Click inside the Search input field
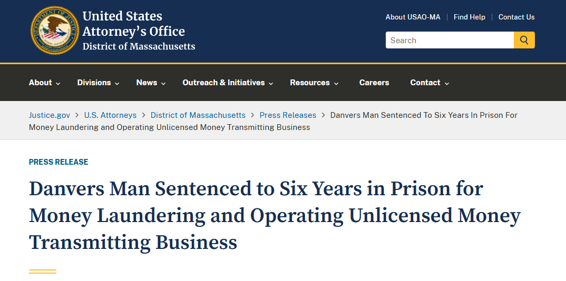Screen dimensions: 566x281 click(450, 40)
